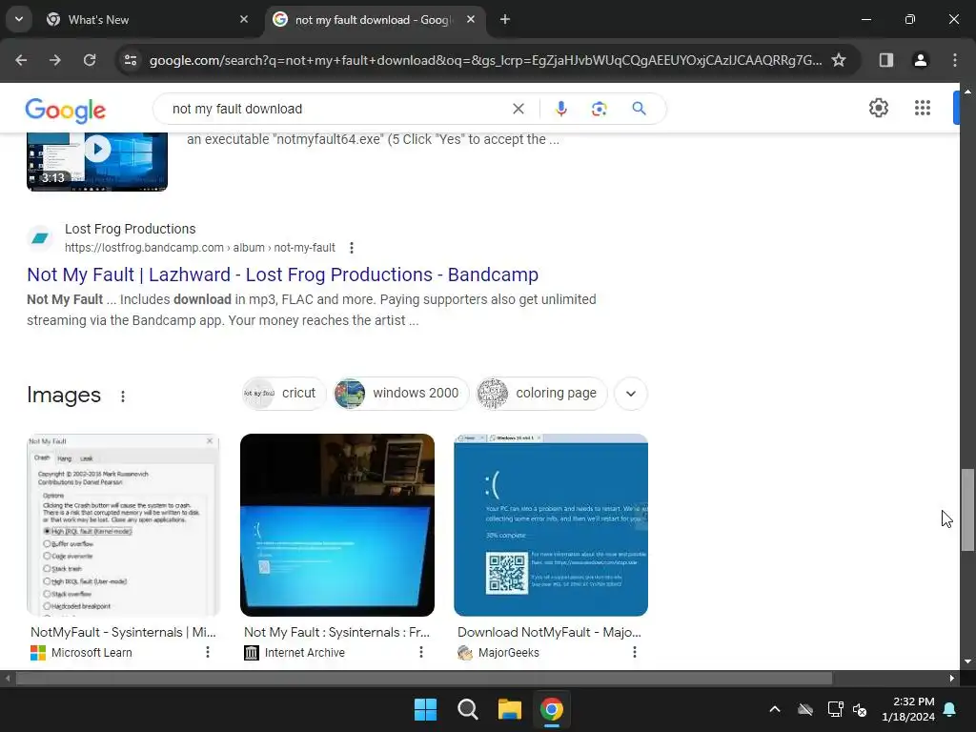Filter images by cricut chip
Image resolution: width=976 pixels, height=732 pixels.
(284, 394)
